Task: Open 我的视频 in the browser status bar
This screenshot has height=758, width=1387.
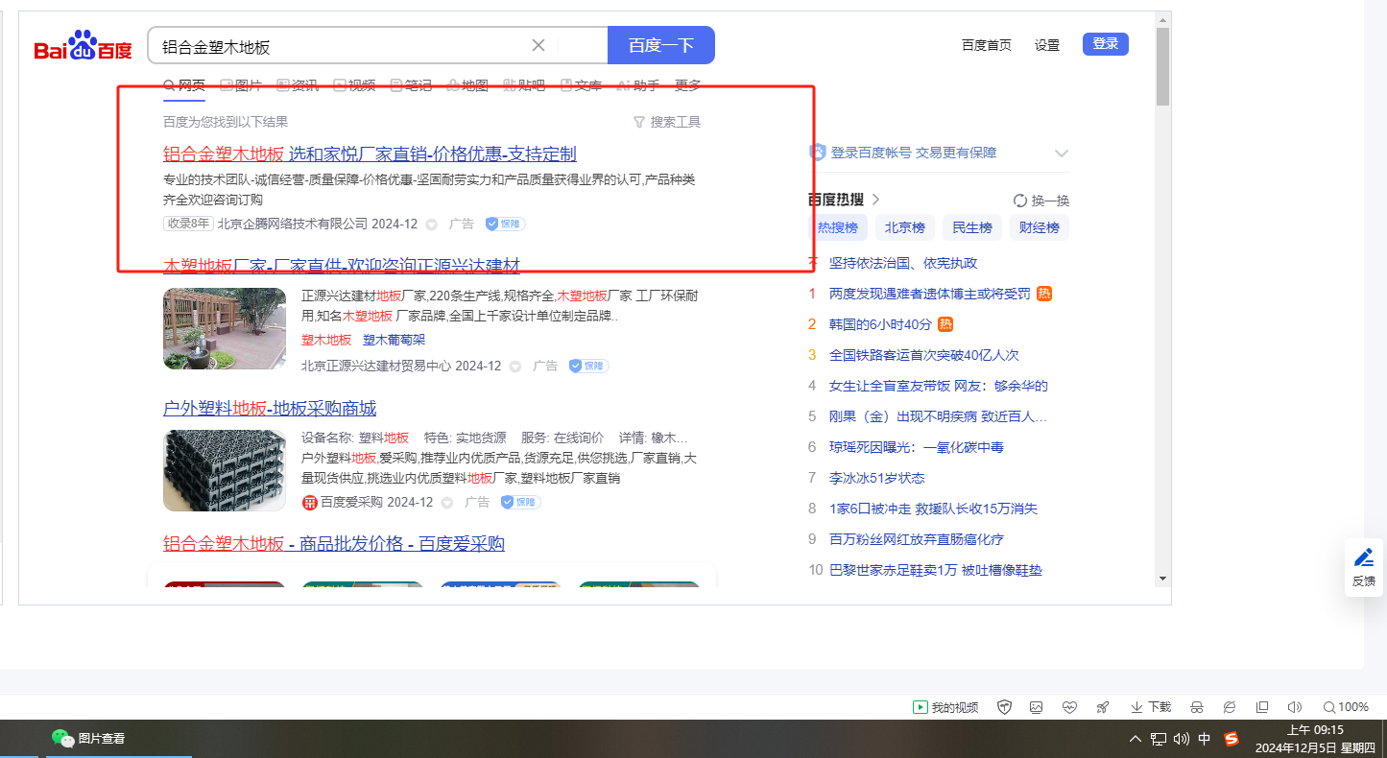Action: pos(945,707)
